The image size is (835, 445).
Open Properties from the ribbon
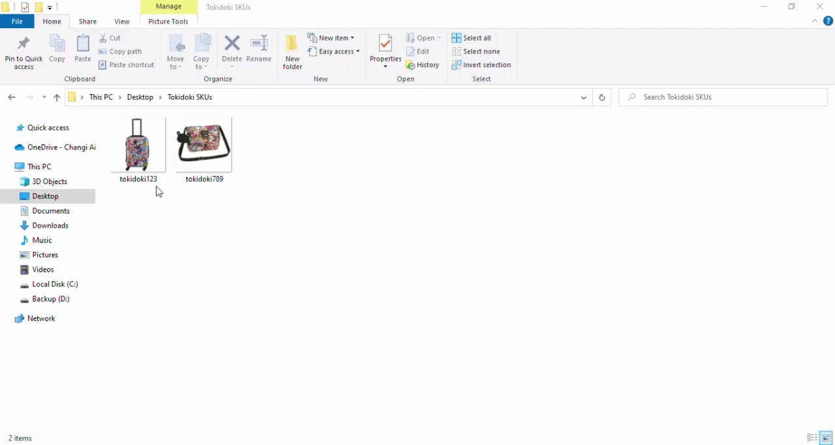click(385, 45)
